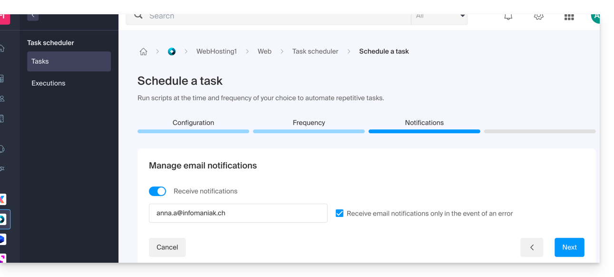Select Tasks in the Task scheduler sidebar
Screen dimensions: 614x277
(69, 61)
